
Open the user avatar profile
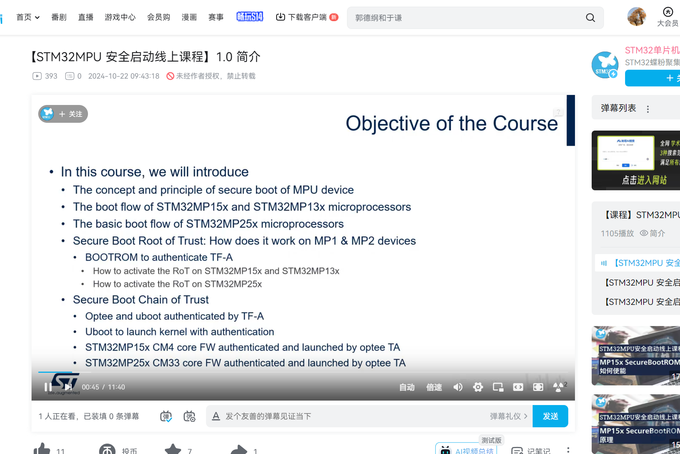[637, 17]
